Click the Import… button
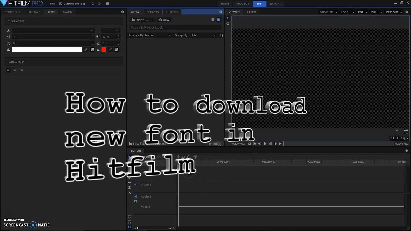Screen dimensions: 411x231 (140, 20)
